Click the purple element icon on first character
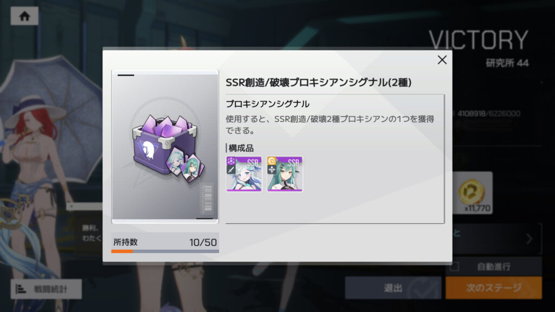The height and width of the screenshot is (312, 555). click(231, 161)
